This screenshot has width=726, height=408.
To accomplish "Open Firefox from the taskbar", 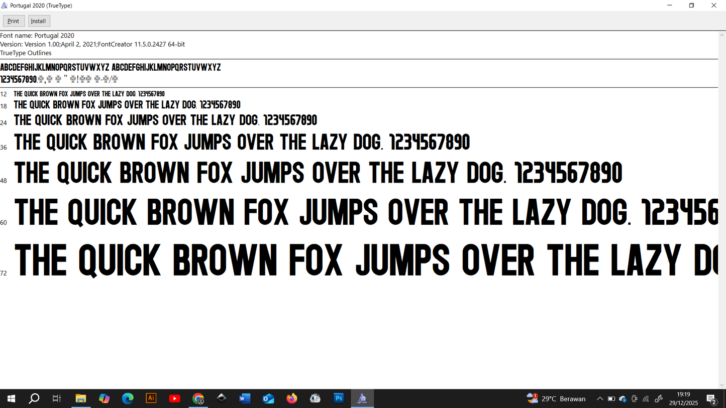I will point(292,398).
